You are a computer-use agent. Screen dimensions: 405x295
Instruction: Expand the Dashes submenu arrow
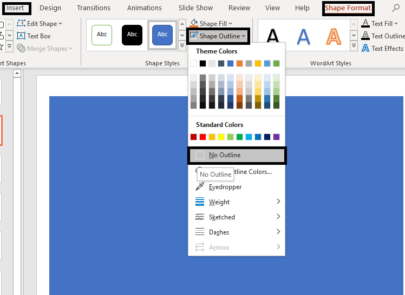pyautogui.click(x=278, y=232)
